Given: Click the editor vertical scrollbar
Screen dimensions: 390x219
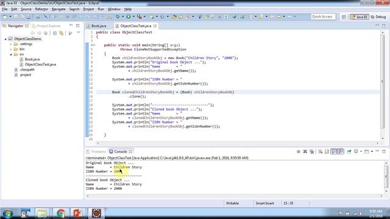Looking at the screenshot, I should tap(383, 82).
